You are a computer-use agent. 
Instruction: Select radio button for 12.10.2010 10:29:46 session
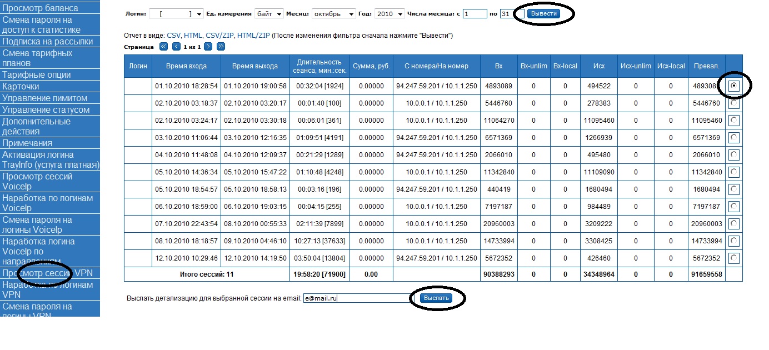click(x=734, y=258)
